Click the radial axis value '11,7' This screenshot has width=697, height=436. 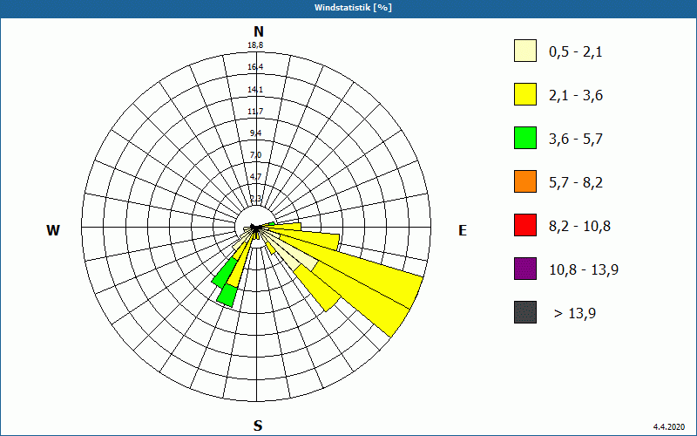coord(255,112)
